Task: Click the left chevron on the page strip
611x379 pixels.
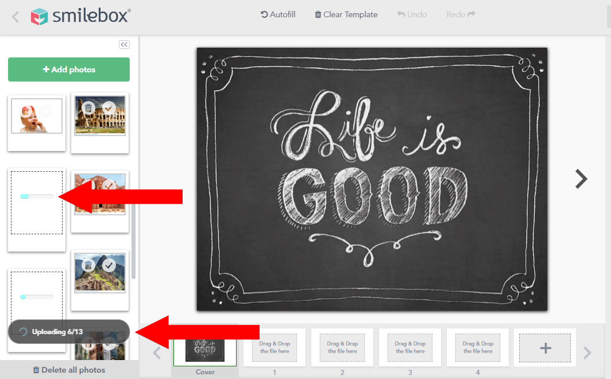Action: tap(157, 353)
